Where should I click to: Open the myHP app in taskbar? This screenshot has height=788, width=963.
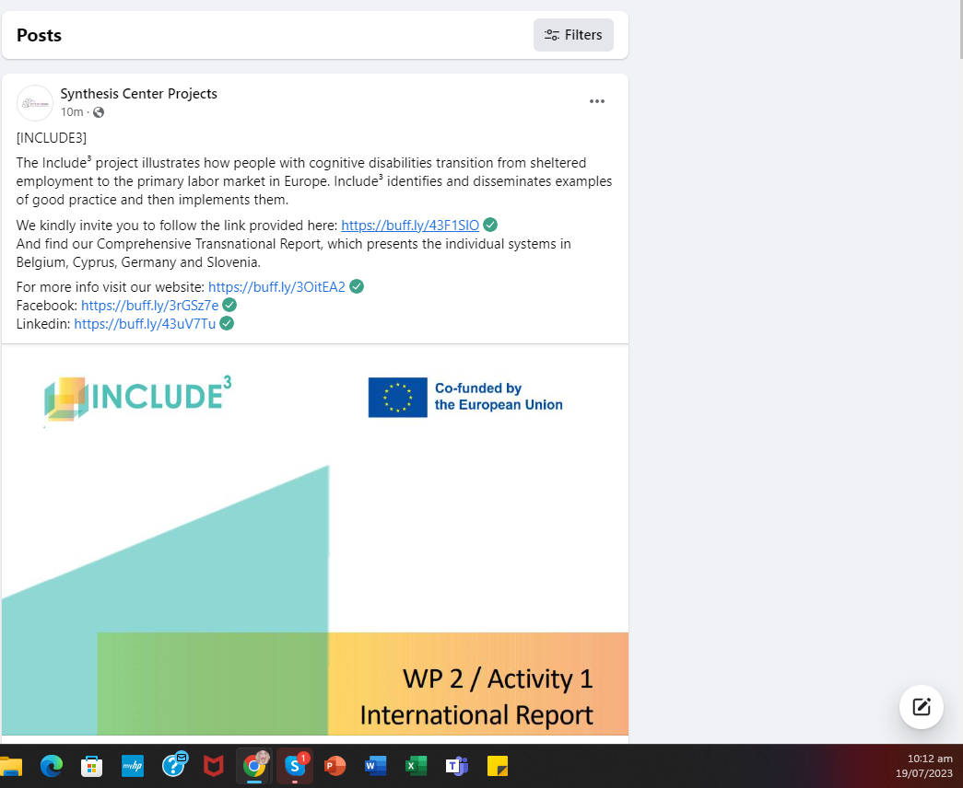tap(133, 766)
